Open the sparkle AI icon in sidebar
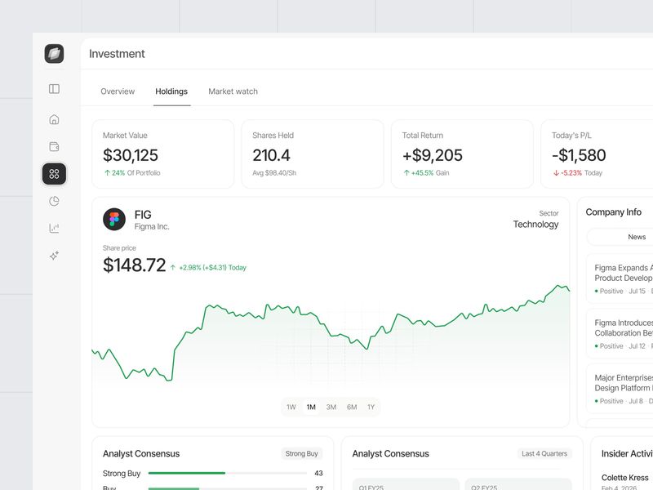The image size is (653, 490). pos(54,256)
